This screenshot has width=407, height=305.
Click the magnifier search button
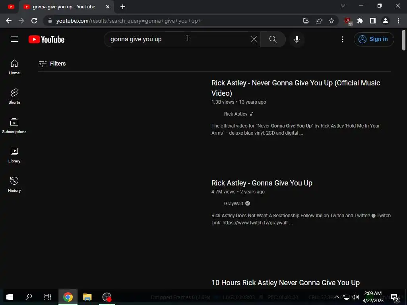point(273,39)
